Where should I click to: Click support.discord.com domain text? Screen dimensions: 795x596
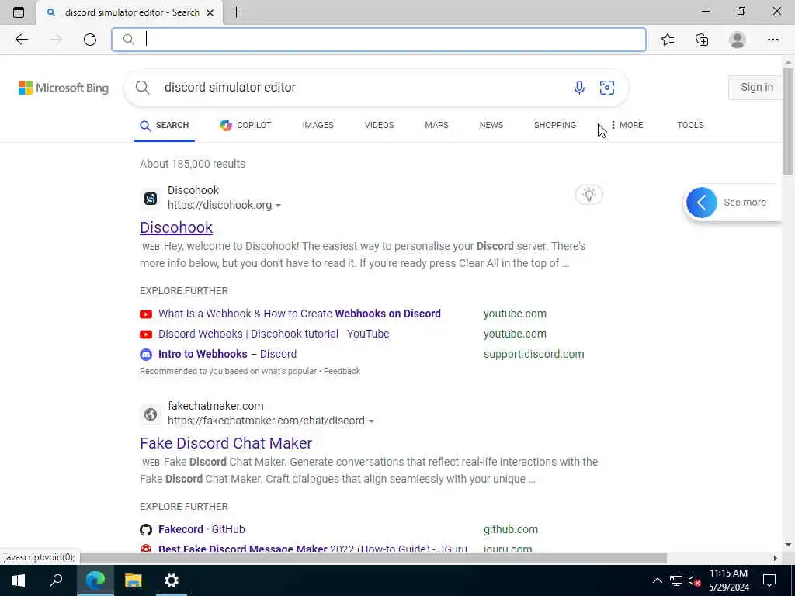click(533, 354)
